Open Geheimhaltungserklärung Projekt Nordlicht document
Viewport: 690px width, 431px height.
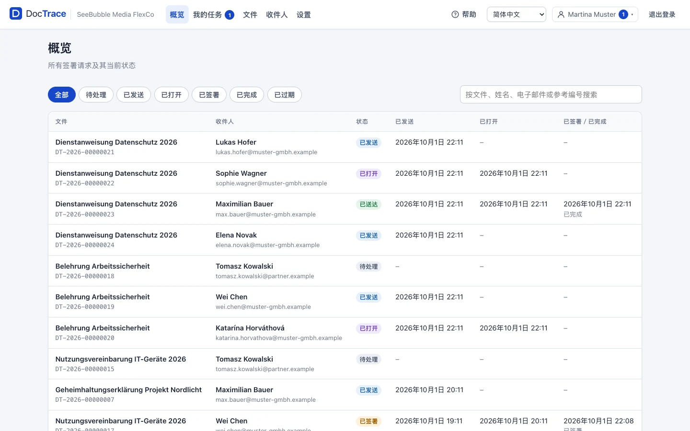click(x=128, y=390)
